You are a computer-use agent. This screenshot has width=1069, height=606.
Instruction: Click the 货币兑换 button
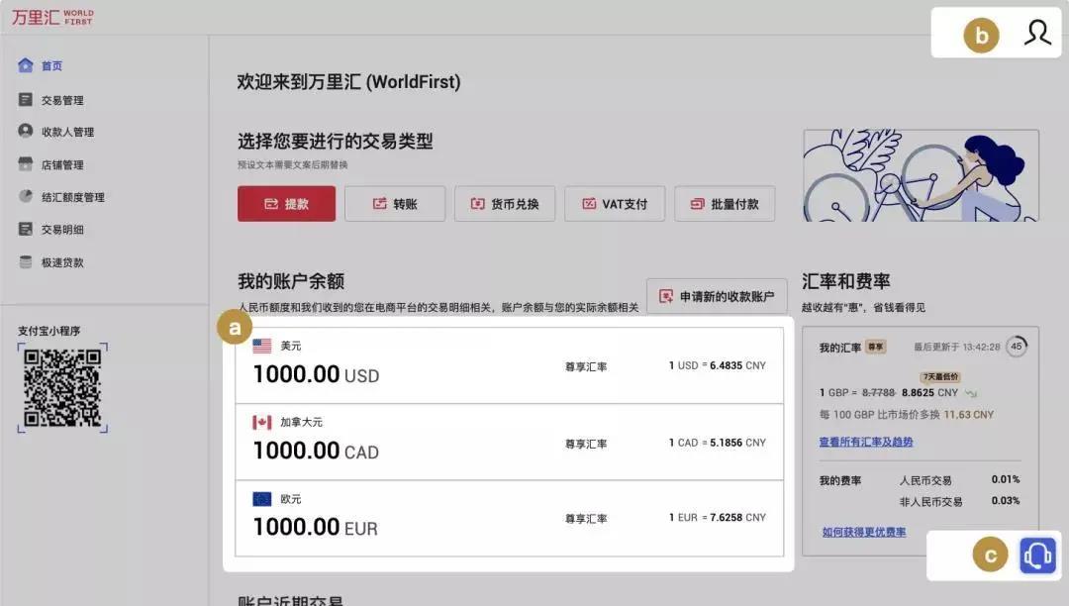click(505, 204)
